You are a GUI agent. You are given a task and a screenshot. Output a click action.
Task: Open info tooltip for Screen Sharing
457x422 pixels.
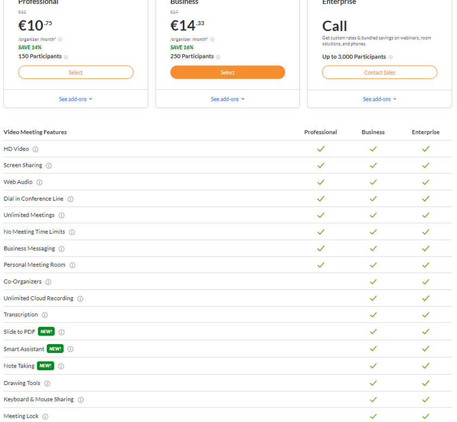tap(48, 166)
